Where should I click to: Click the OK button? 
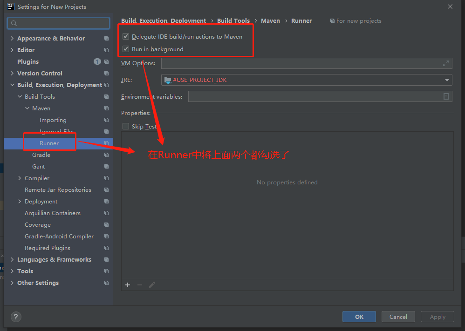359,317
